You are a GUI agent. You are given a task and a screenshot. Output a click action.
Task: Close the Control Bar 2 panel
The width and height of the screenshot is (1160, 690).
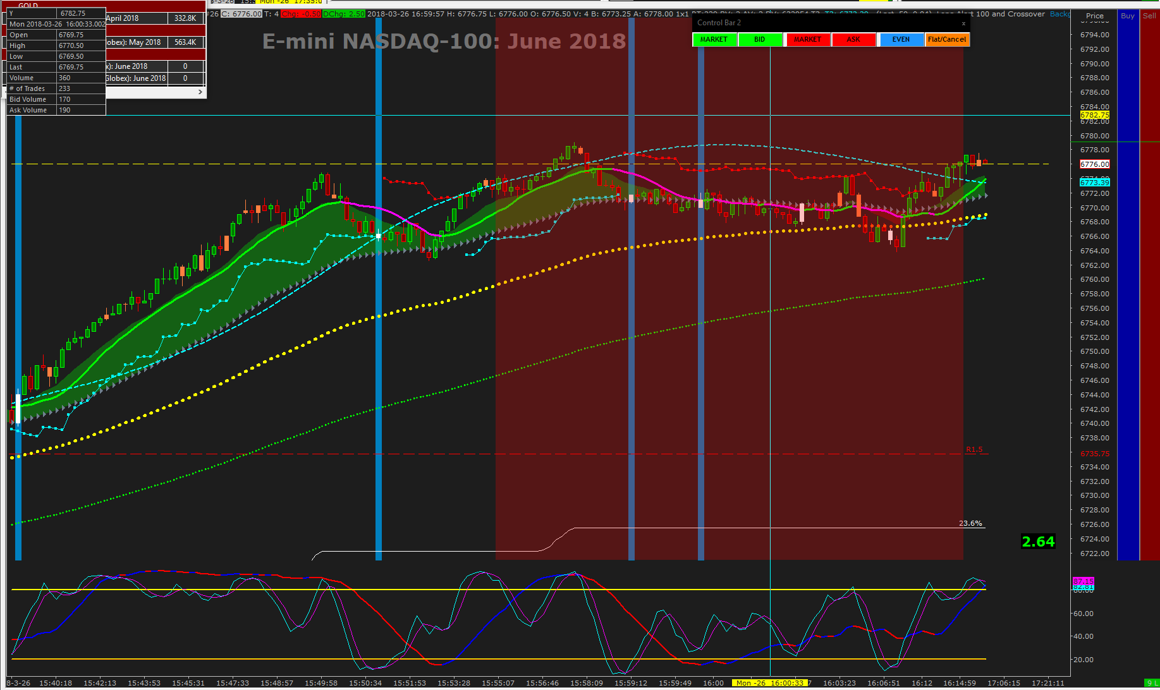pos(963,23)
